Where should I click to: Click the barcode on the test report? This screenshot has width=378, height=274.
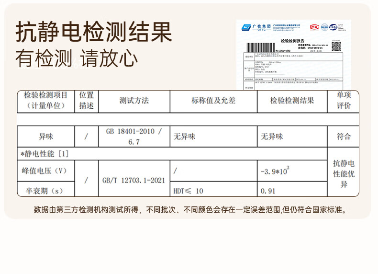pyautogui.click(x=261, y=47)
